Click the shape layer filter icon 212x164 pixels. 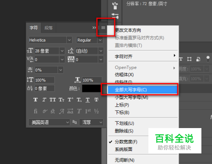click(189, 59)
